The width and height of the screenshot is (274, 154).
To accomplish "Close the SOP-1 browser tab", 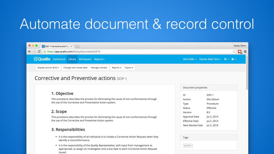I will [71, 46].
